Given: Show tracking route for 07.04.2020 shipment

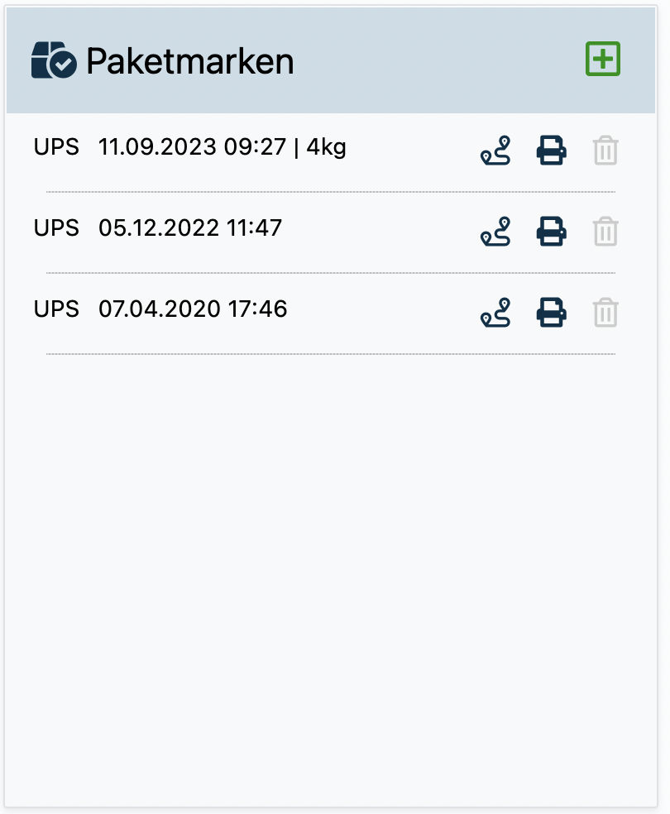Looking at the screenshot, I should 495,313.
